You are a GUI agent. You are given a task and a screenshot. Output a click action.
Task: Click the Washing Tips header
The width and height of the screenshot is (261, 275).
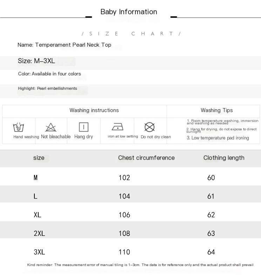point(217,110)
